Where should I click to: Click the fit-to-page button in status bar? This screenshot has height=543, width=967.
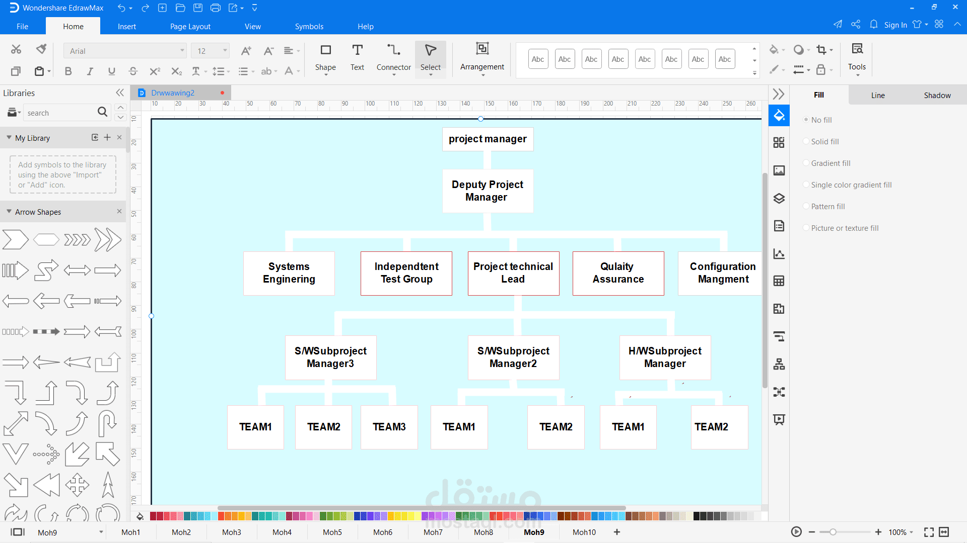click(x=929, y=532)
